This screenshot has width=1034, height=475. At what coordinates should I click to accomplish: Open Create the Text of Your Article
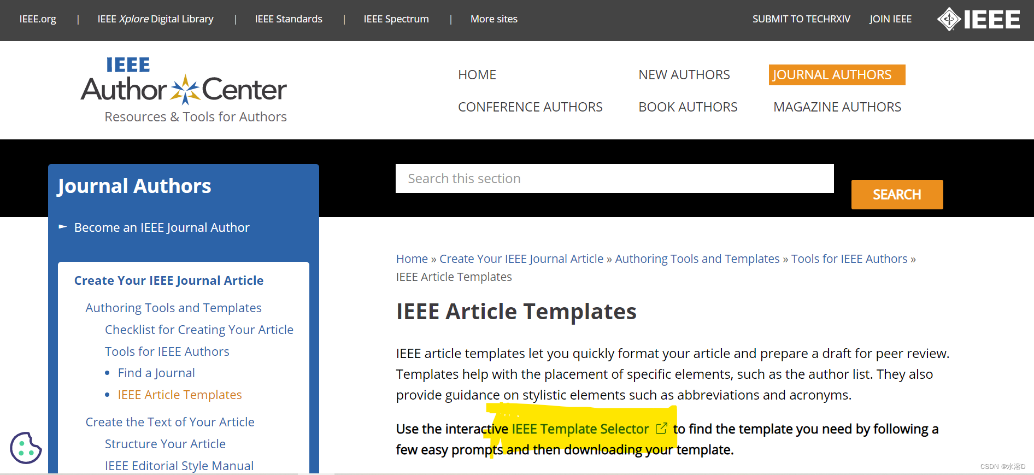(170, 422)
